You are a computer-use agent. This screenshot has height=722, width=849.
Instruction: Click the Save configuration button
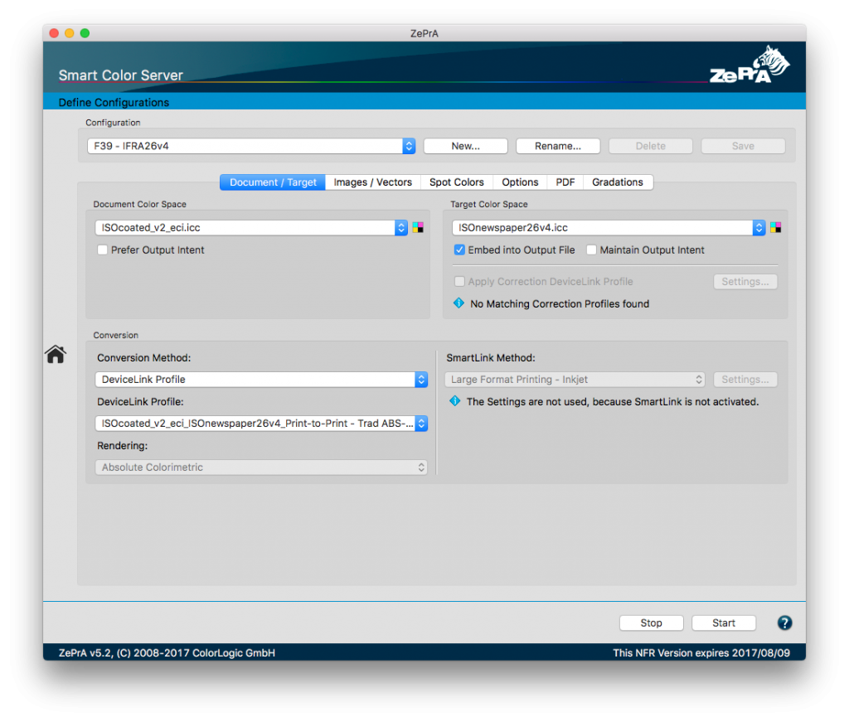[744, 146]
